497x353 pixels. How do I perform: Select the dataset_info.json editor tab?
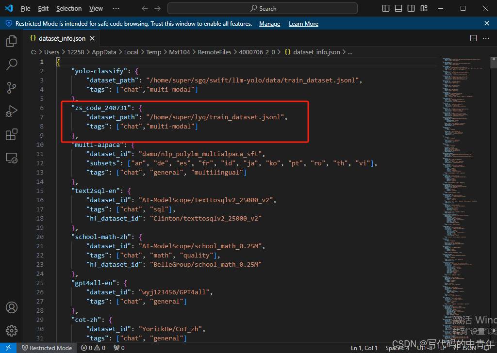coord(62,38)
